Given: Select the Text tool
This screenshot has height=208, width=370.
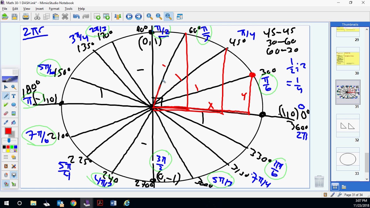Looking at the screenshot, I should click(x=14, y=96).
